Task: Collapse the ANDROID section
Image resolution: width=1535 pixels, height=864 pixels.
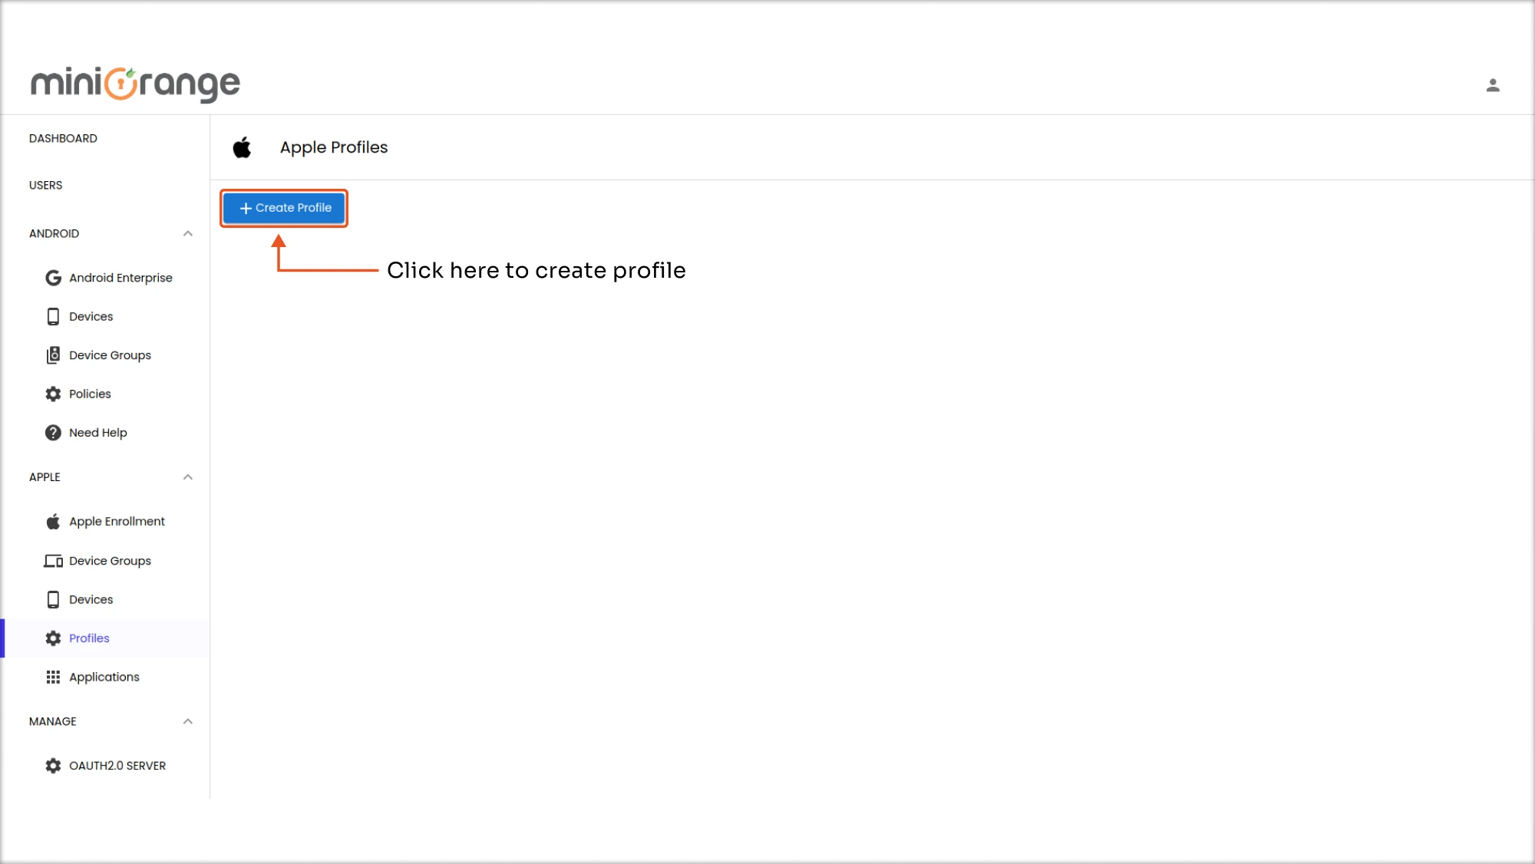Action: pyautogui.click(x=188, y=233)
